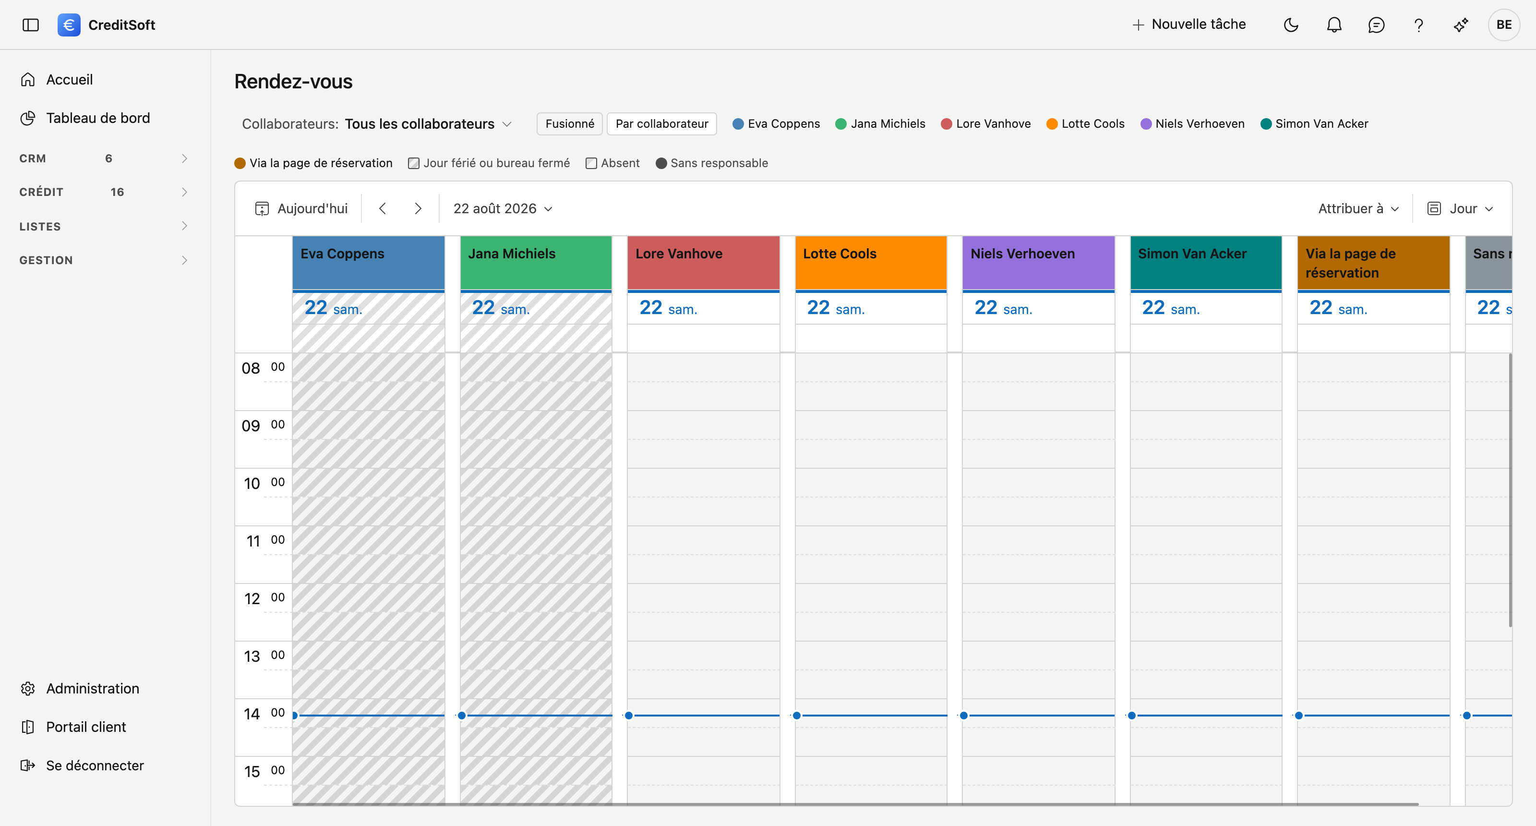Toggle Eva Coppens collaborator filter
Viewport: 1536px width, 826px height.
tap(776, 123)
